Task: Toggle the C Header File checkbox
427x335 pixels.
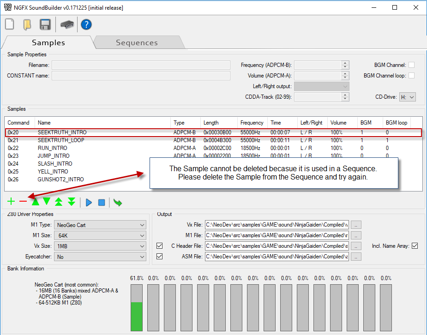Action: point(160,245)
